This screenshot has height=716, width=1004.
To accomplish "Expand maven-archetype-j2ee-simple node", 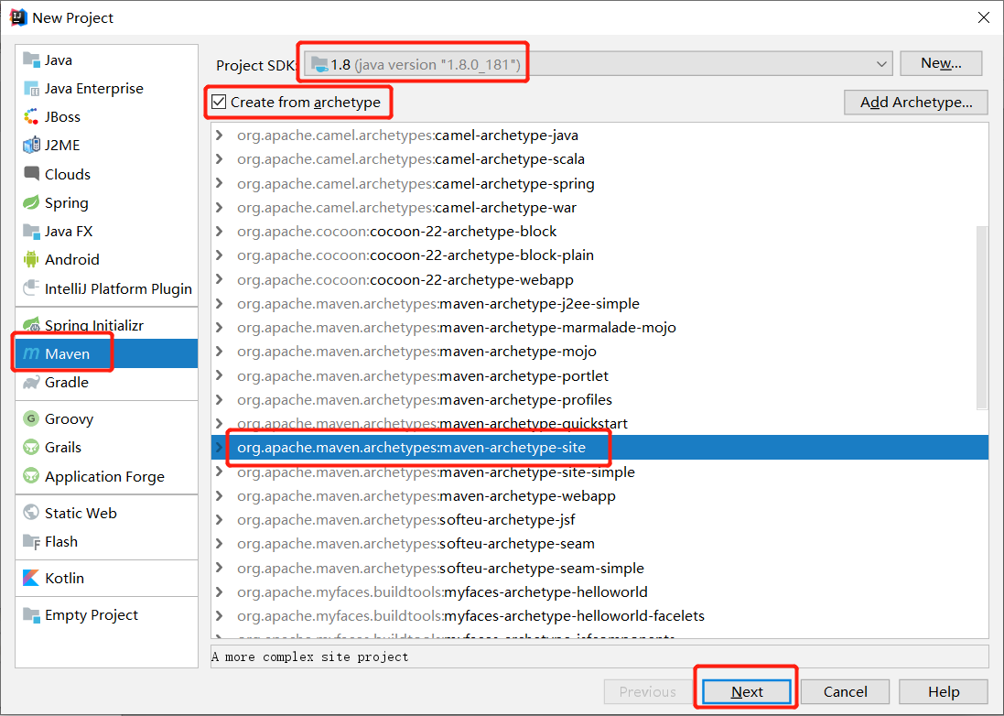I will 220,303.
